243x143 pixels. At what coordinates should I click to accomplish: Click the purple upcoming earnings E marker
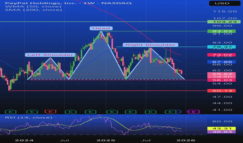[x=193, y=112]
